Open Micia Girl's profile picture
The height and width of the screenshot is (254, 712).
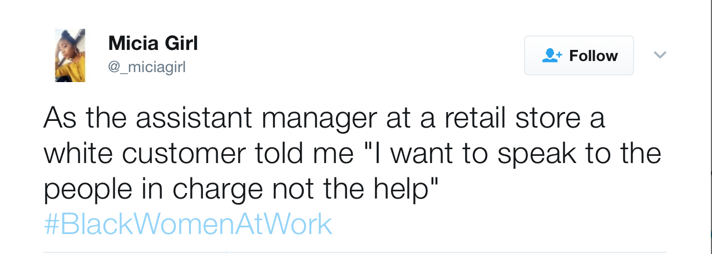coord(70,55)
